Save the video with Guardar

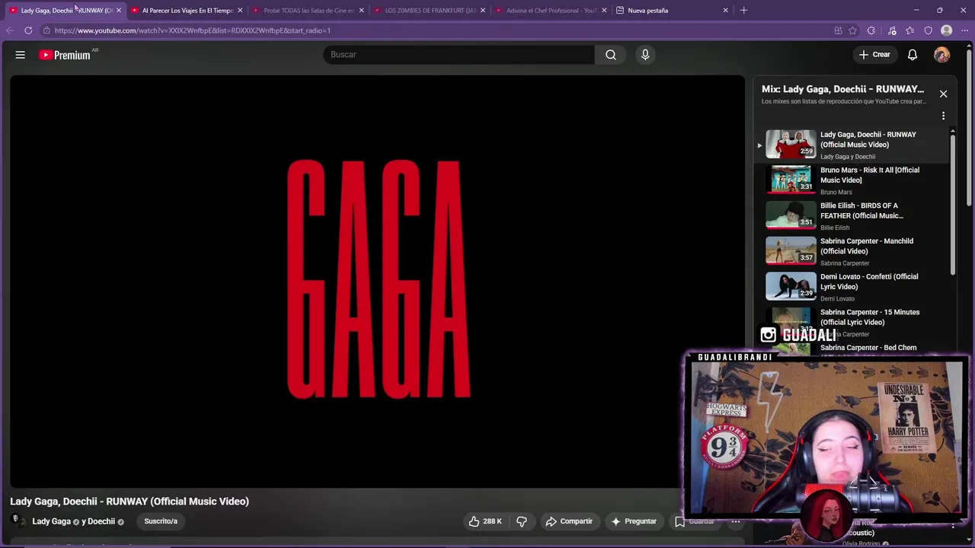695,521
